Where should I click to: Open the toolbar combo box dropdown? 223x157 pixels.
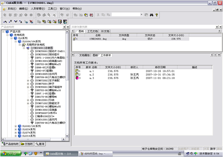(141, 15)
